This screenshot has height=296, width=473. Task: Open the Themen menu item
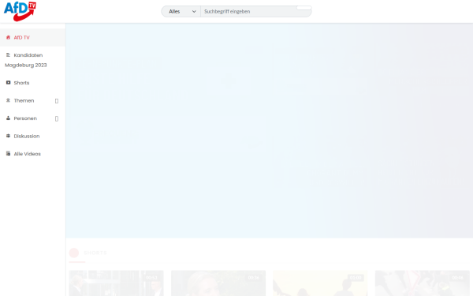click(24, 100)
